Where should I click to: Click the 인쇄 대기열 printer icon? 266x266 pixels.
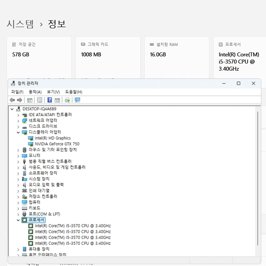(x=25, y=191)
